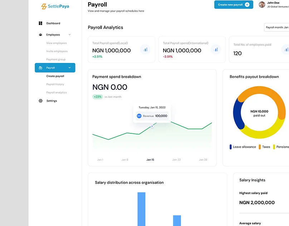The width and height of the screenshot is (289, 226).
Task: Click the +2.51% change value
Action: pos(97,56)
